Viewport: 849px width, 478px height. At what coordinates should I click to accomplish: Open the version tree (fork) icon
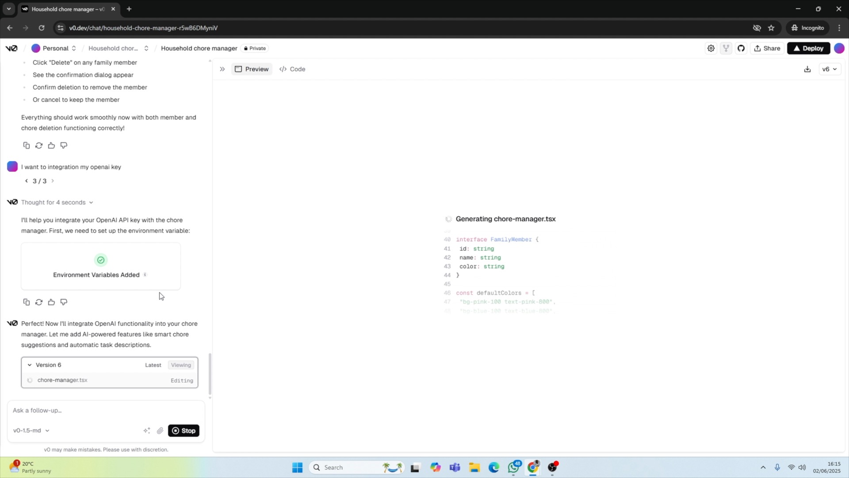click(x=727, y=48)
